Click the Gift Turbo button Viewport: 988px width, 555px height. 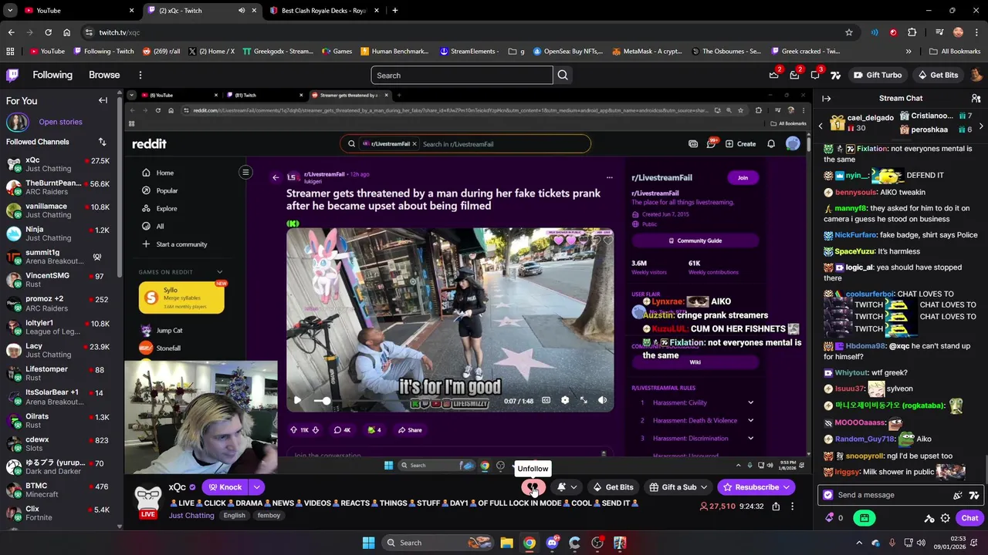[878, 75]
